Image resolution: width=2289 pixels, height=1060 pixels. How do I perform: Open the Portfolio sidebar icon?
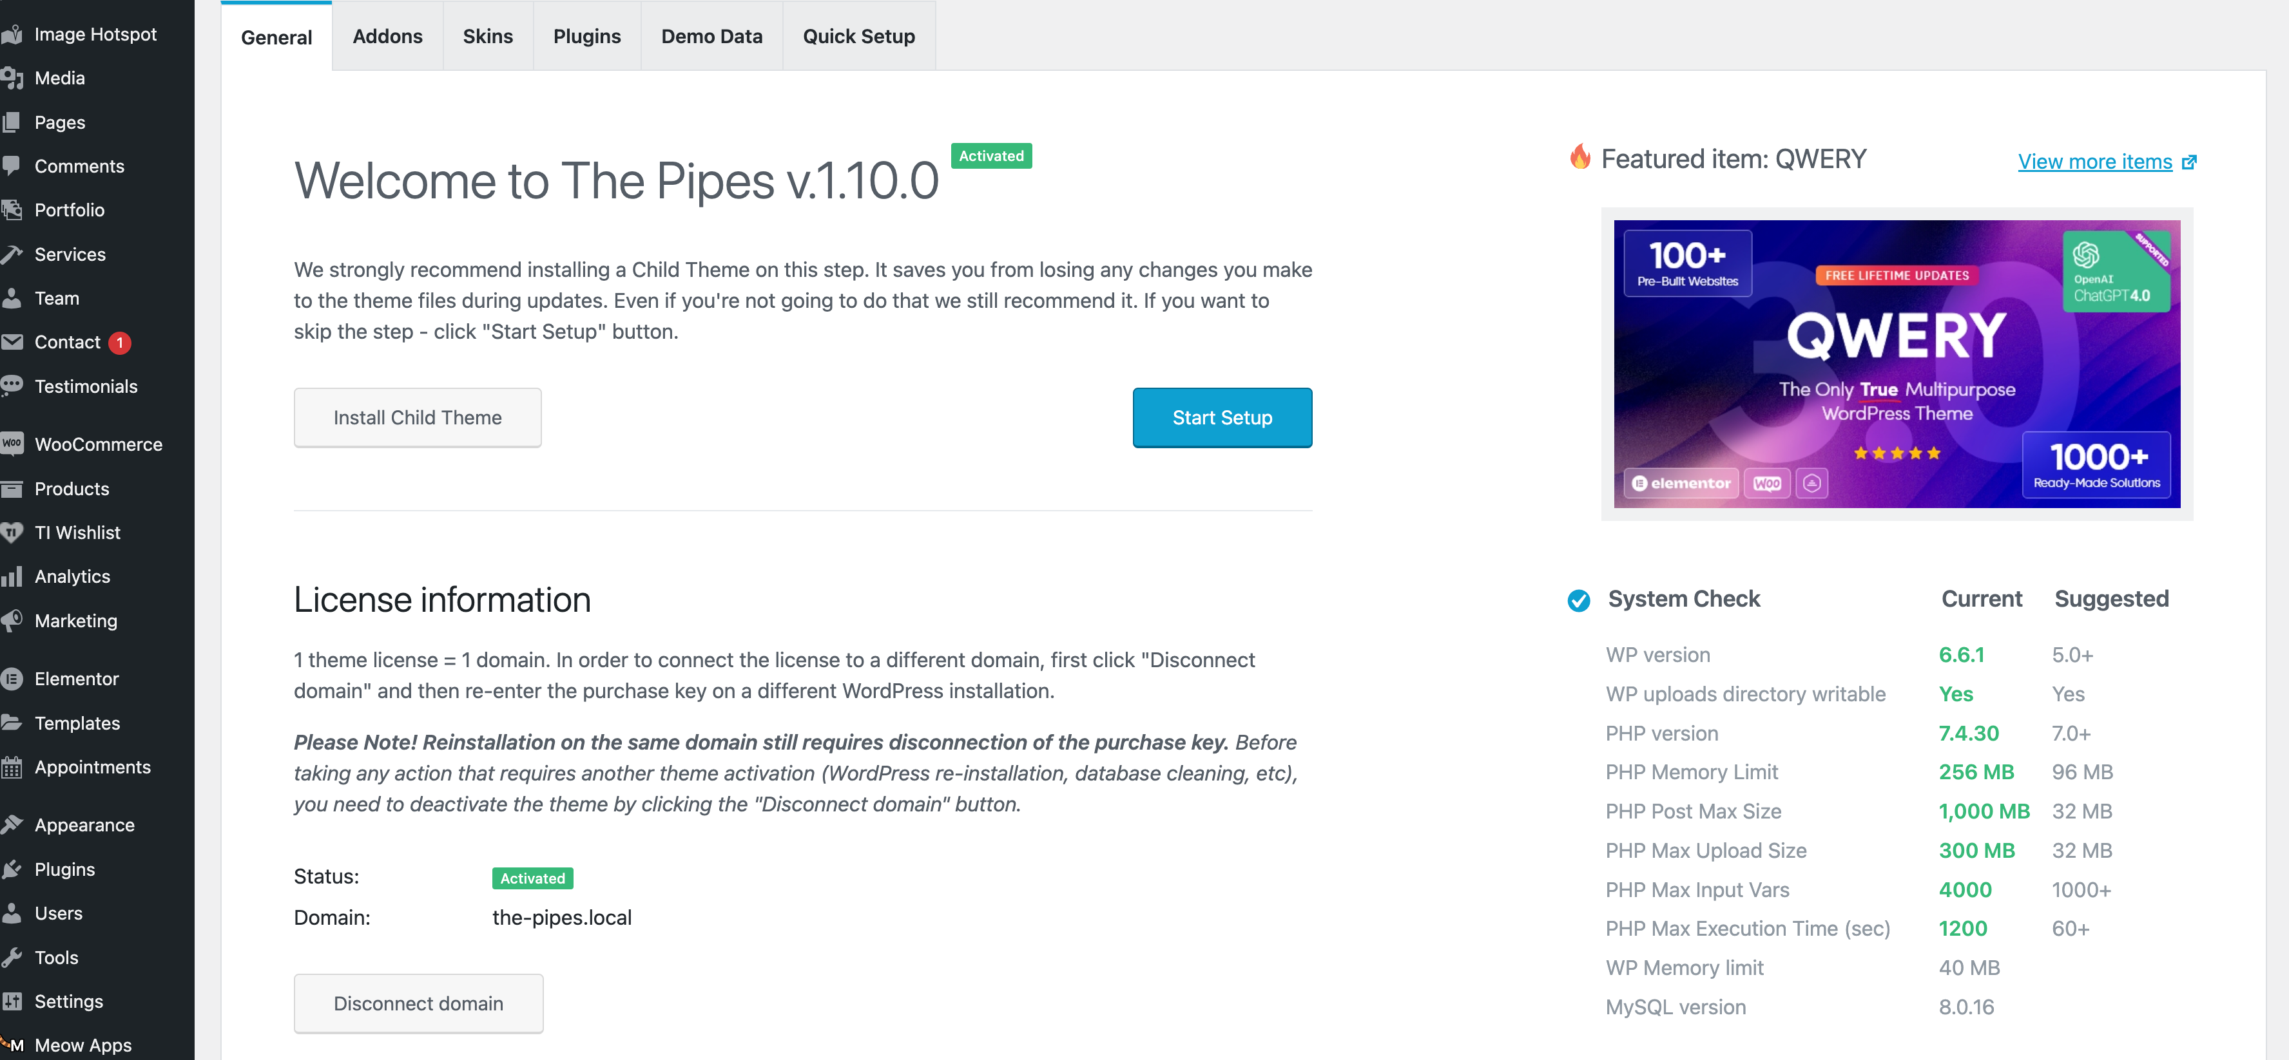[x=12, y=209]
